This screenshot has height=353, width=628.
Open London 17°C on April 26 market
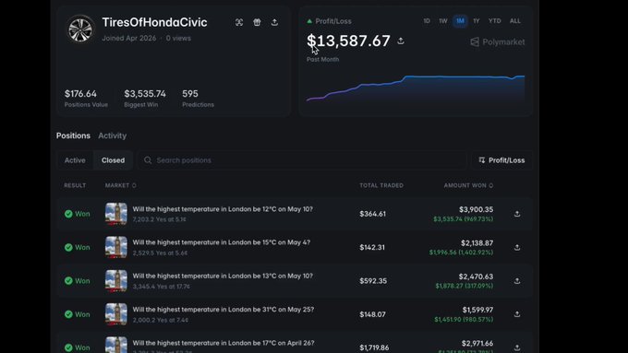pos(223,343)
